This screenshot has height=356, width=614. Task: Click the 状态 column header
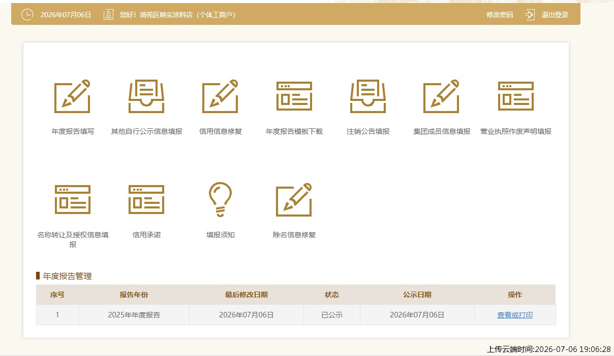tap(332, 295)
